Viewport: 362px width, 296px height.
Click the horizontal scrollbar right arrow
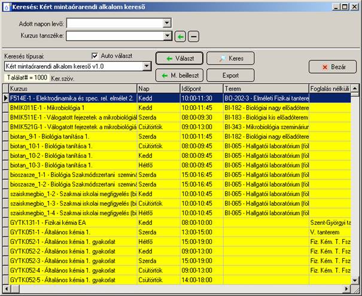coord(346,289)
